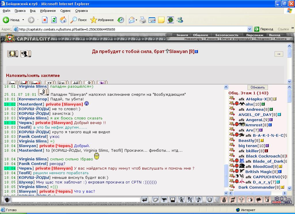Open info icon next to ahx[10]
This screenshot has width=295, height=214.
(263, 104)
